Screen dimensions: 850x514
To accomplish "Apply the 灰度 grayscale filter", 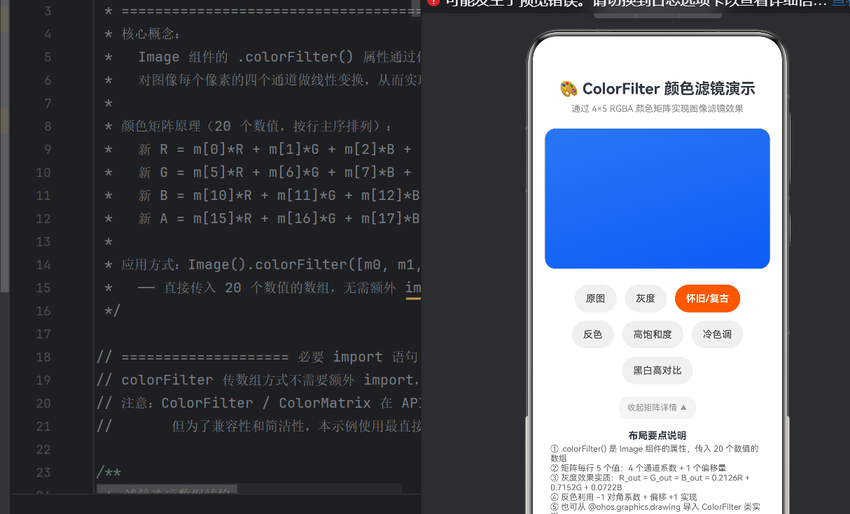I will point(646,299).
